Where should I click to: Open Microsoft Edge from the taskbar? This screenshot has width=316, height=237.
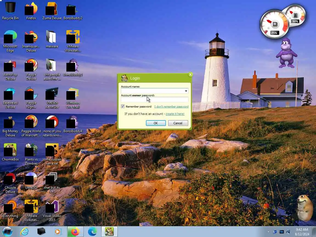92,232
